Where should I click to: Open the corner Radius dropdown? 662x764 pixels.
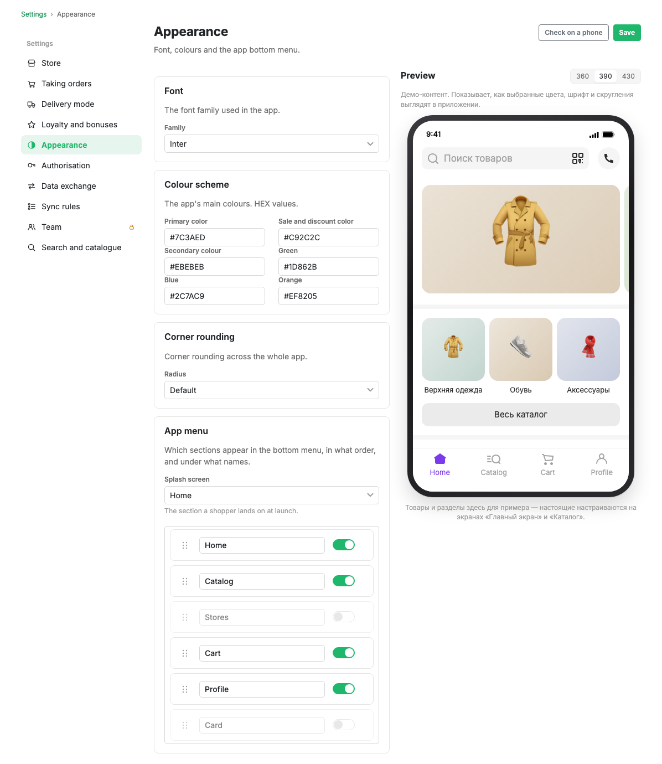coord(272,390)
